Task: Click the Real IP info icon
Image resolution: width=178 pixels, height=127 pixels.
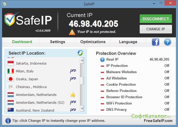Action: 102,60
